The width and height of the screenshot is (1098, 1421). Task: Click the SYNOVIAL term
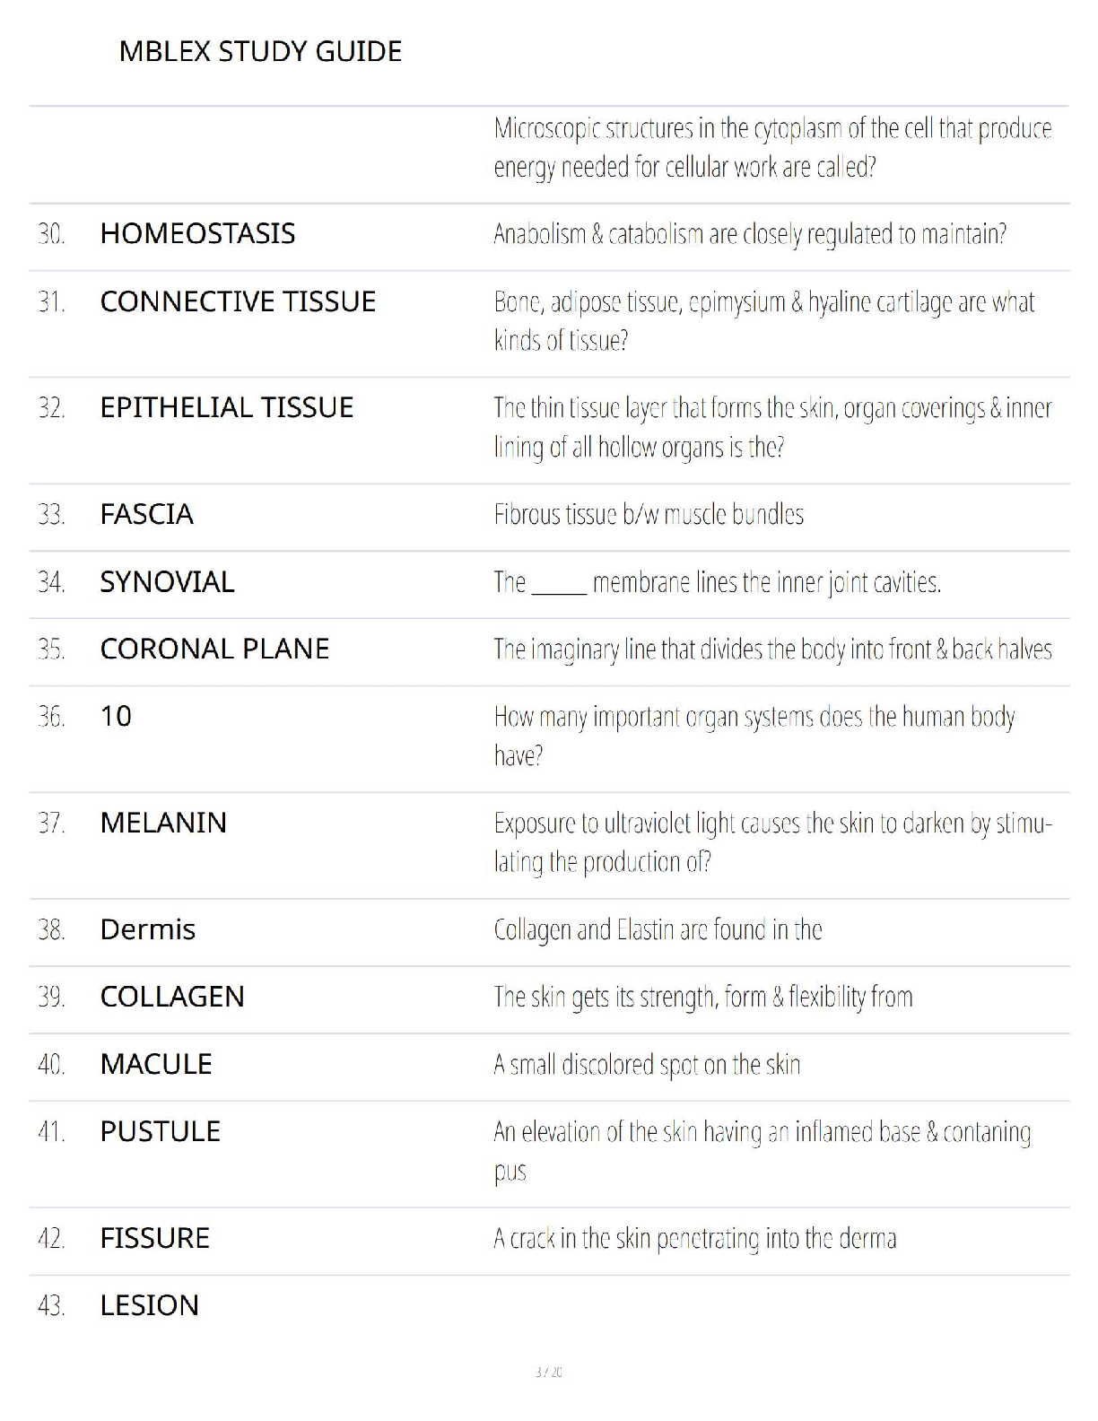[167, 582]
